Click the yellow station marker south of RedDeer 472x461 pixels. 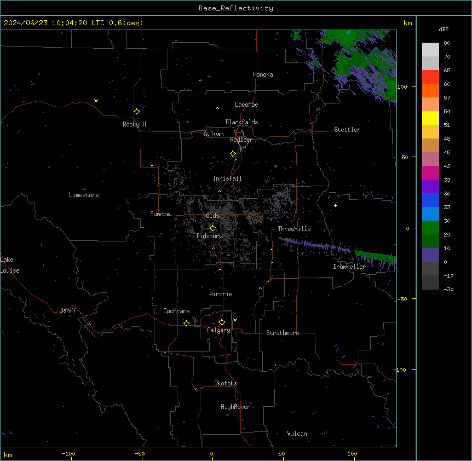point(233,154)
